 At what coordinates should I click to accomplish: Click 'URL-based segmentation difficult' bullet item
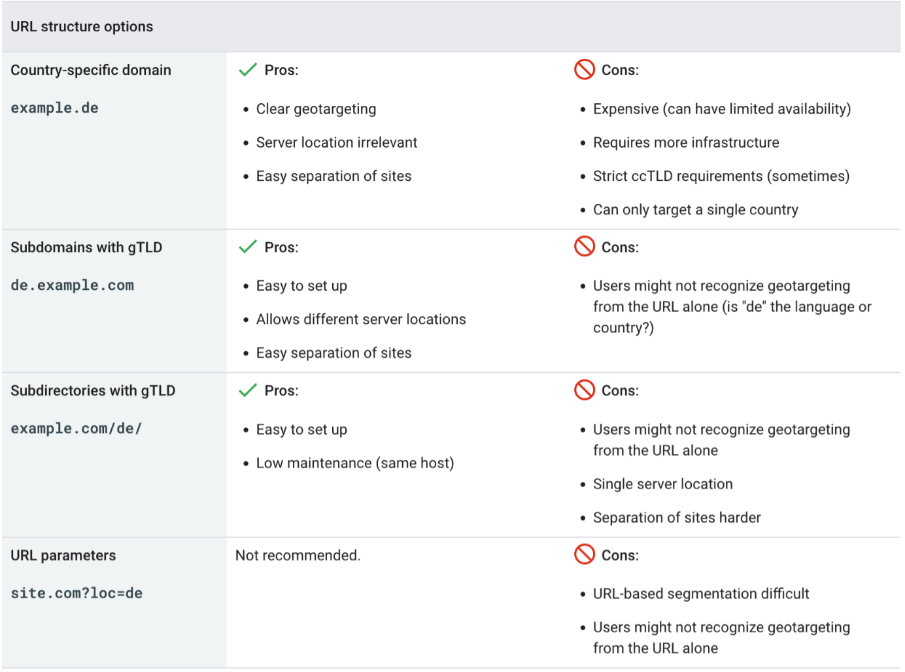pyautogui.click(x=701, y=594)
